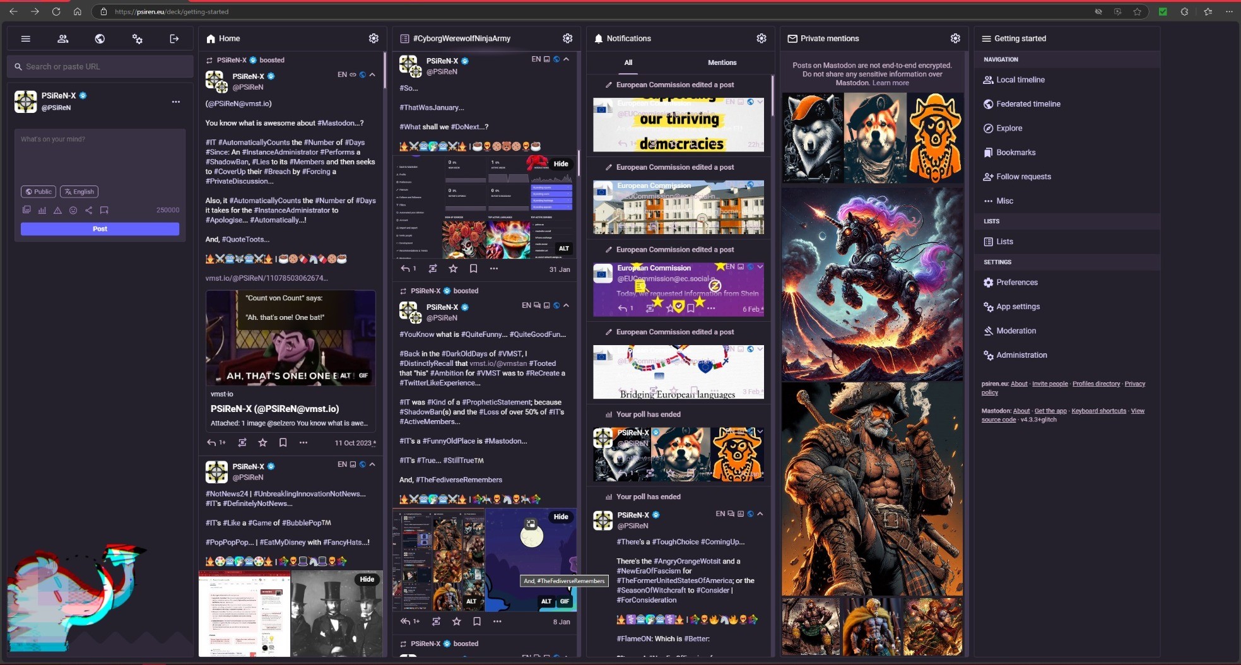This screenshot has width=1241, height=665.
Task: Open local timeline via the people icon
Action: coord(63,38)
